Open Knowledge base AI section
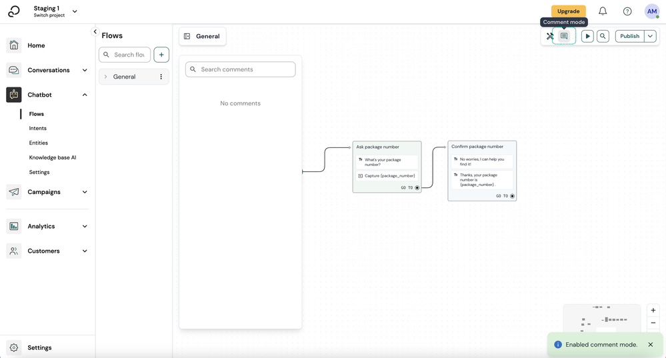The height and width of the screenshot is (358, 666). (x=53, y=157)
